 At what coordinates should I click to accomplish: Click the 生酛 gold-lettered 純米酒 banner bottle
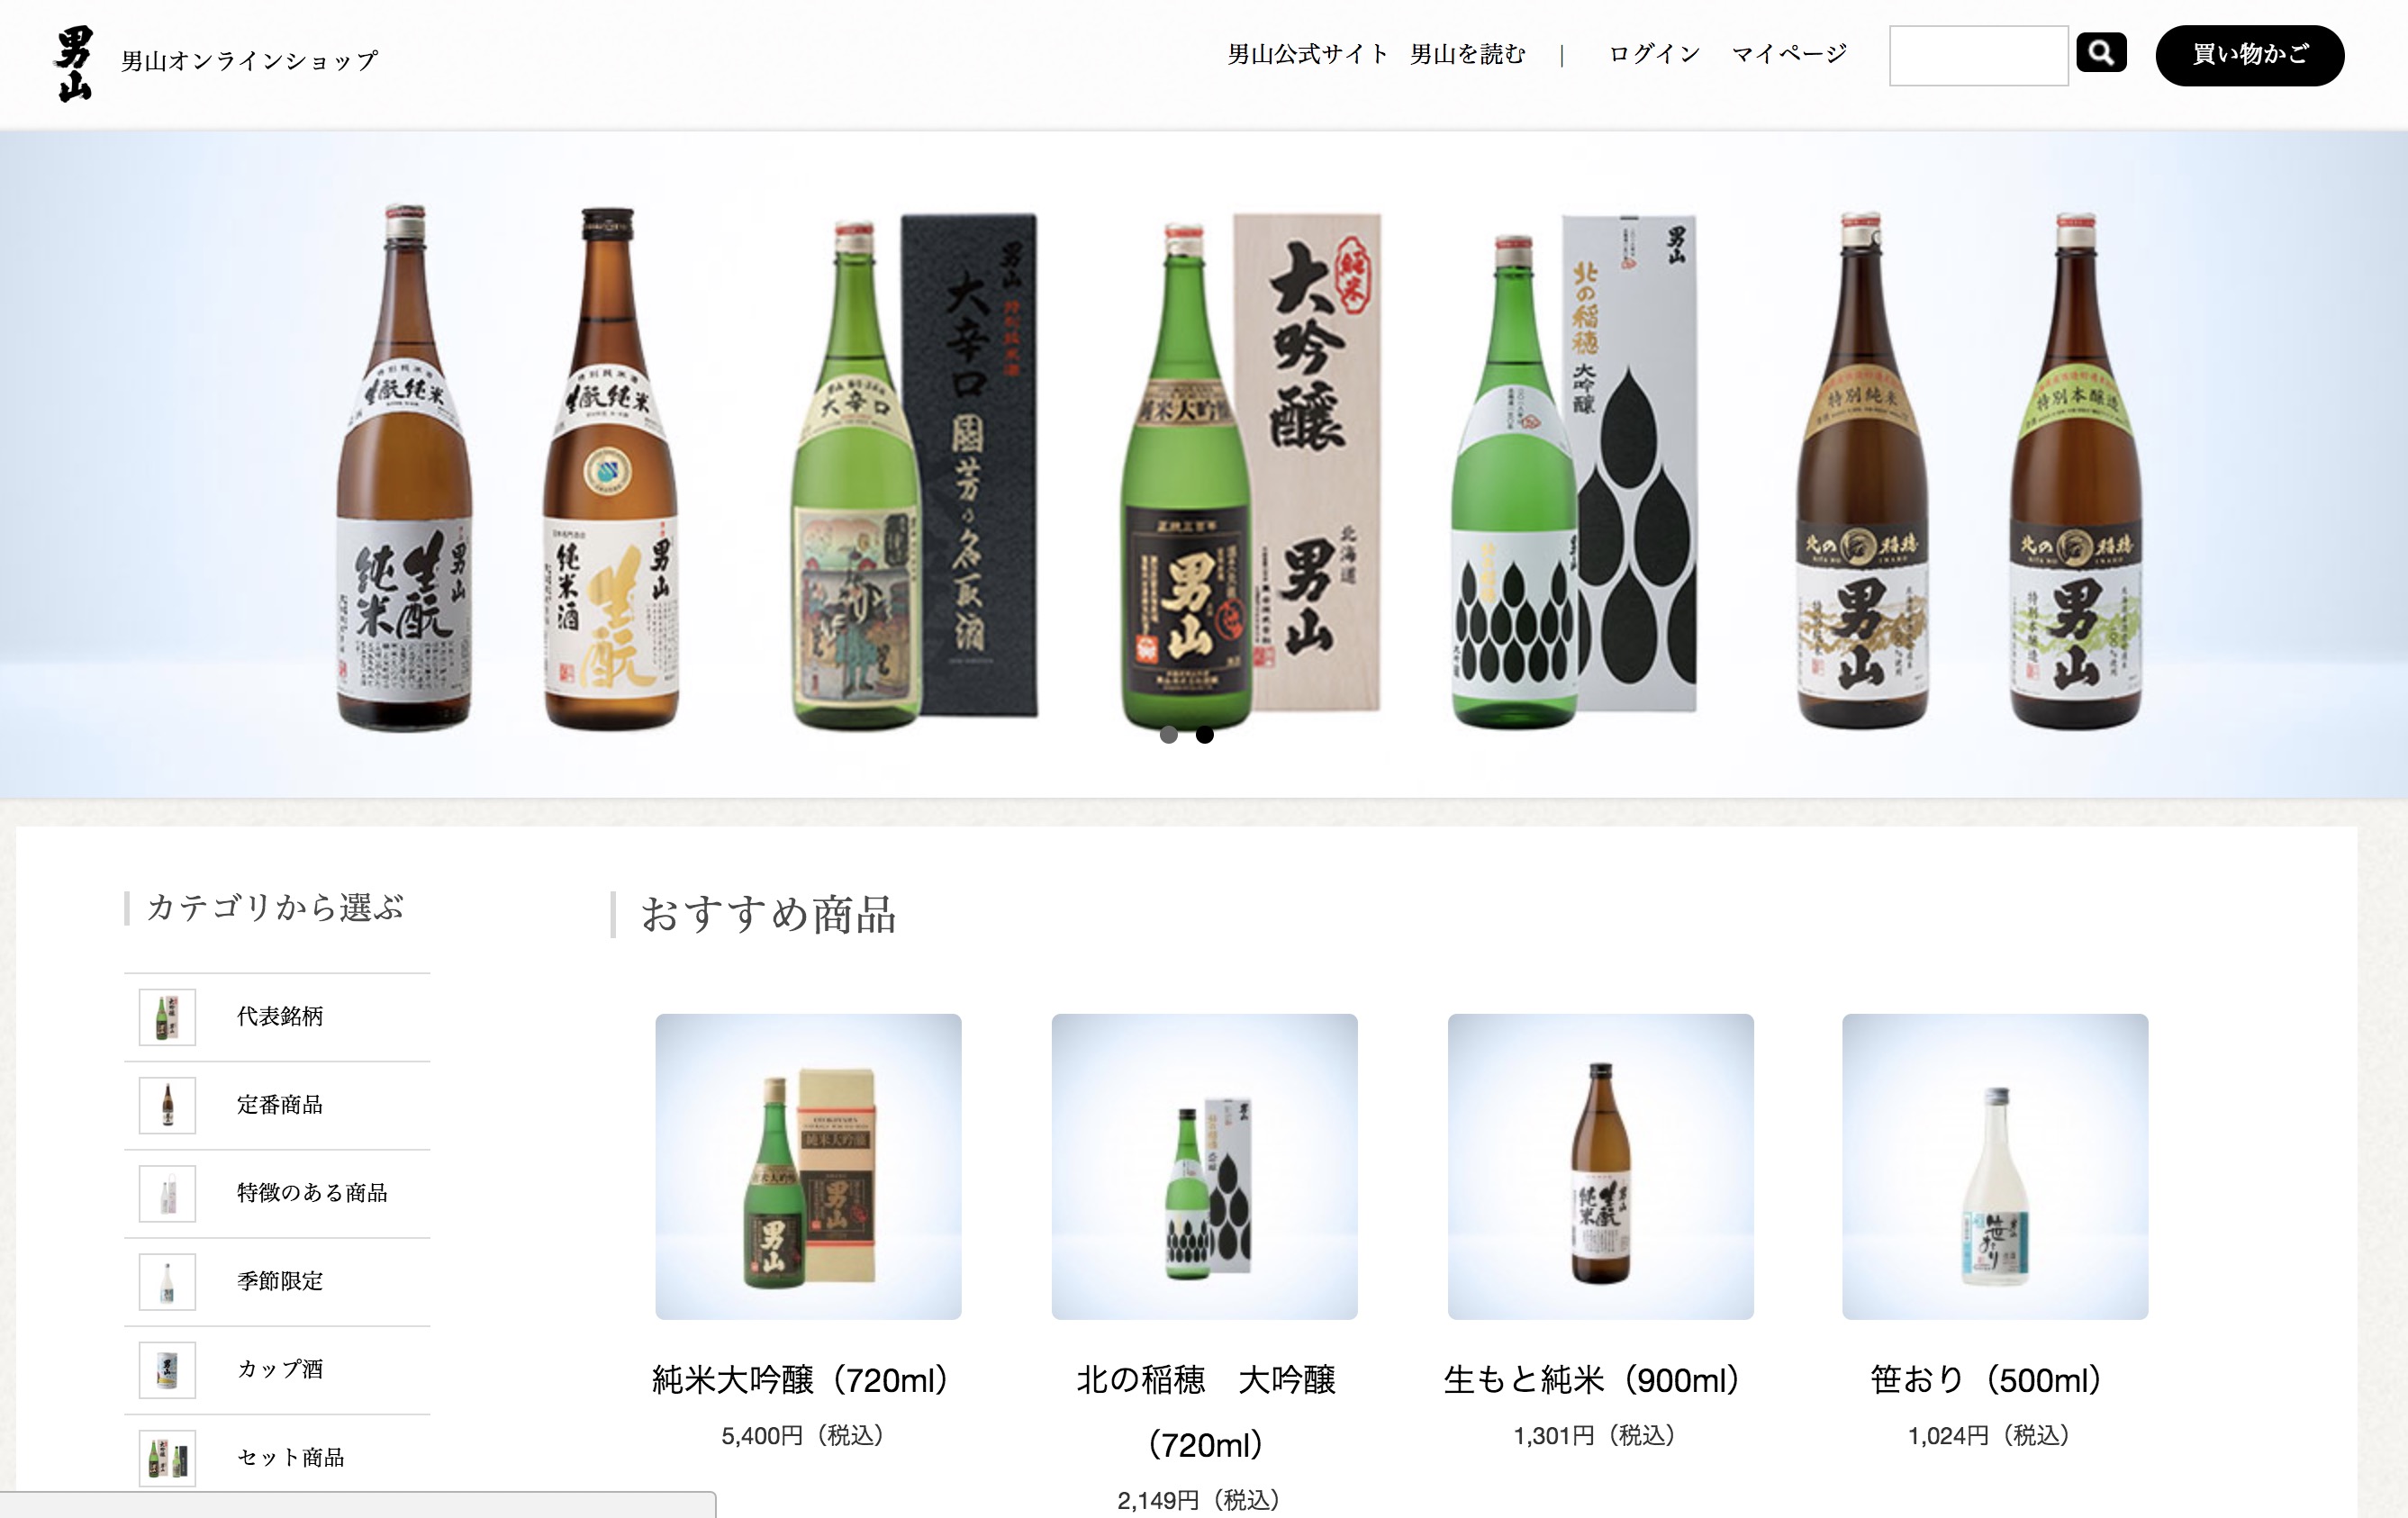[610, 468]
